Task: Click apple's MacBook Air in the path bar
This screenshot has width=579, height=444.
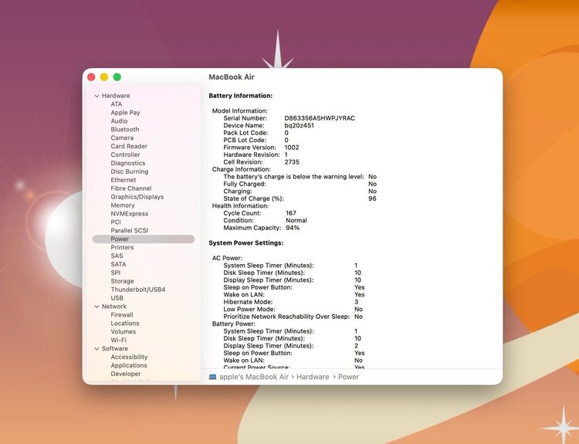Action: coord(254,377)
